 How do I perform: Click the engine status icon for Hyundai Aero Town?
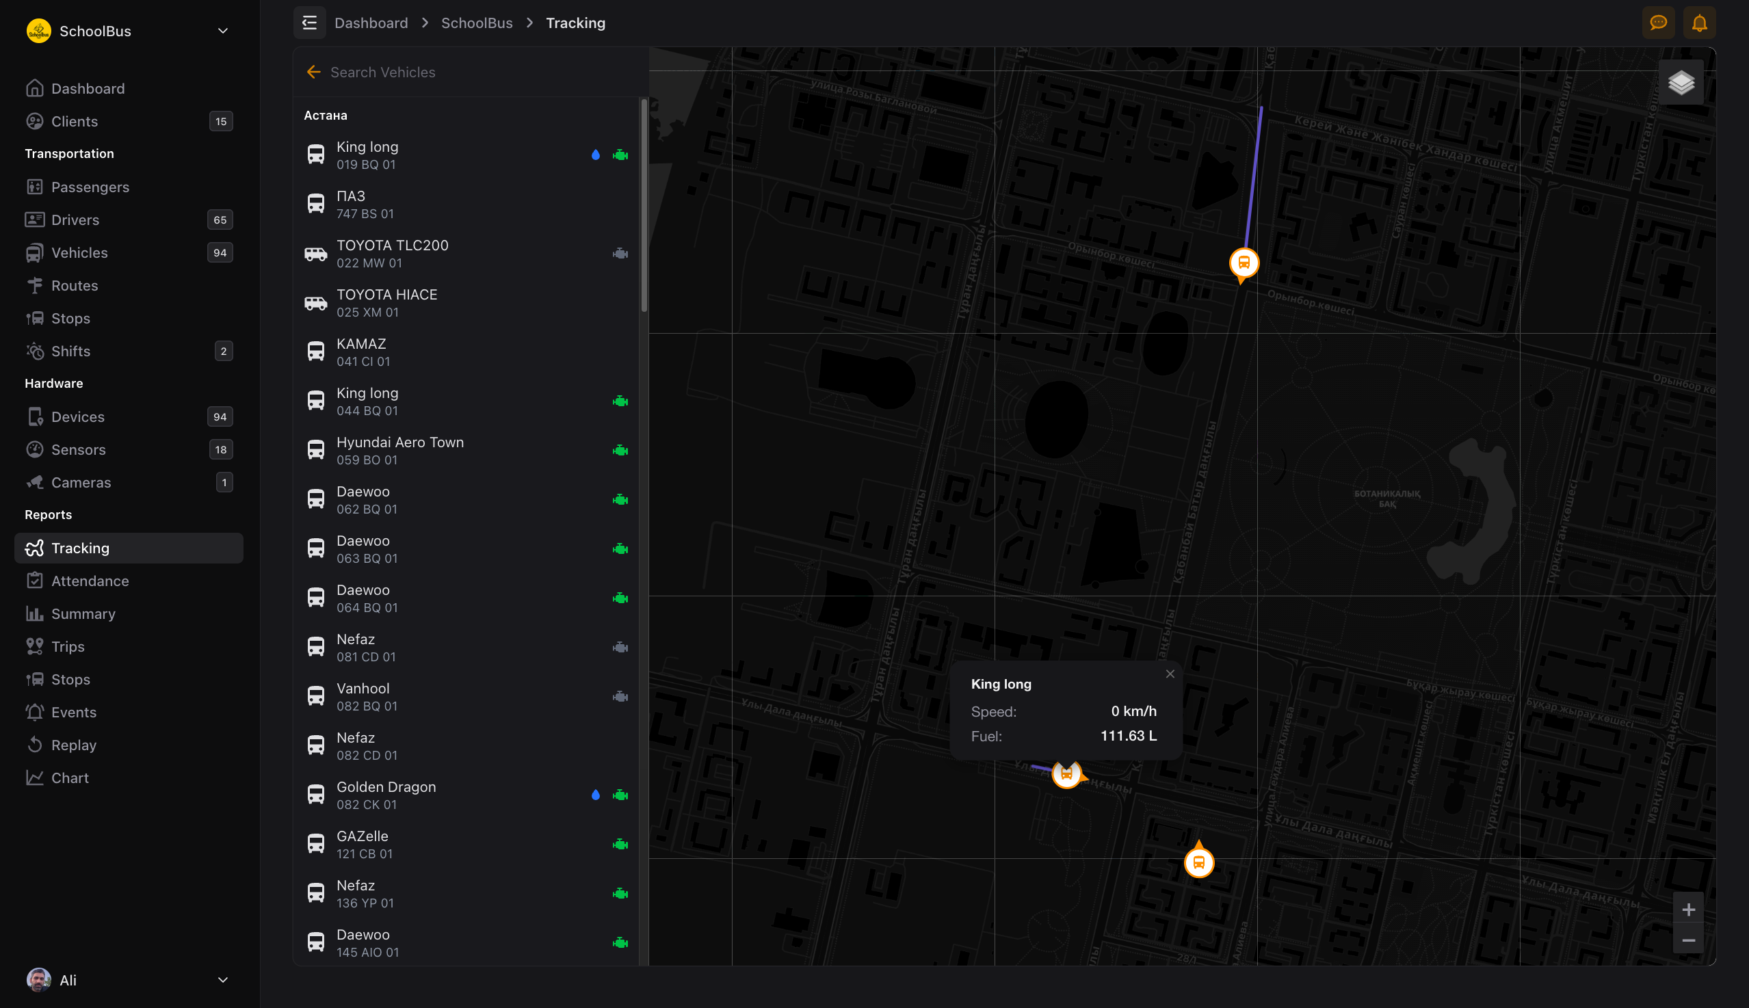(x=620, y=449)
